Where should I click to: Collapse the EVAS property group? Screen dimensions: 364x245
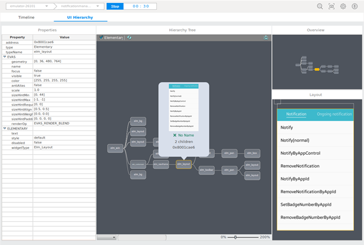pos(5,57)
